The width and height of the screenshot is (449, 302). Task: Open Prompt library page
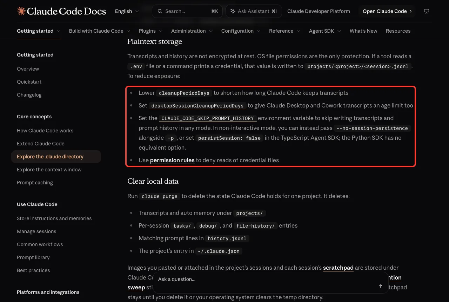pos(33,257)
